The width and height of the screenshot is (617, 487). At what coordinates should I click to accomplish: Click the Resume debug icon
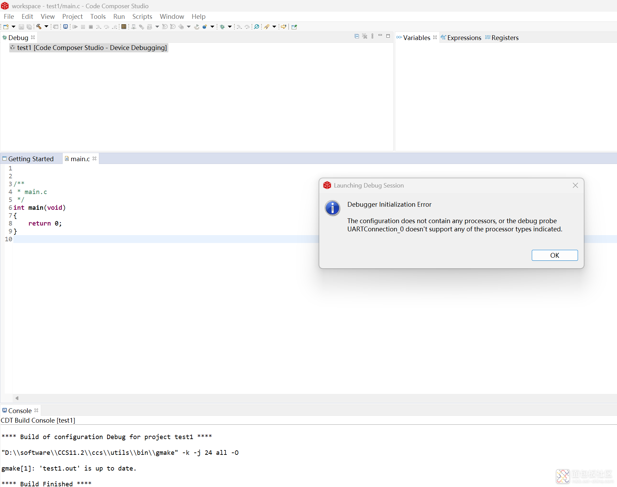tap(75, 27)
